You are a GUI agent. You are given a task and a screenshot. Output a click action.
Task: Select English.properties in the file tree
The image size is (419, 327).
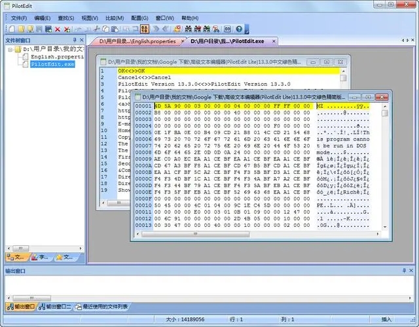(56, 57)
